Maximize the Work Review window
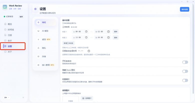The width and height of the screenshot is (195, 103). coord(187,2)
